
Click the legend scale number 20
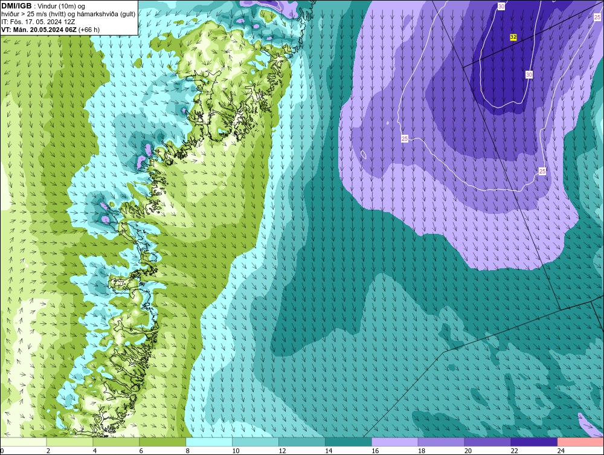(468, 451)
